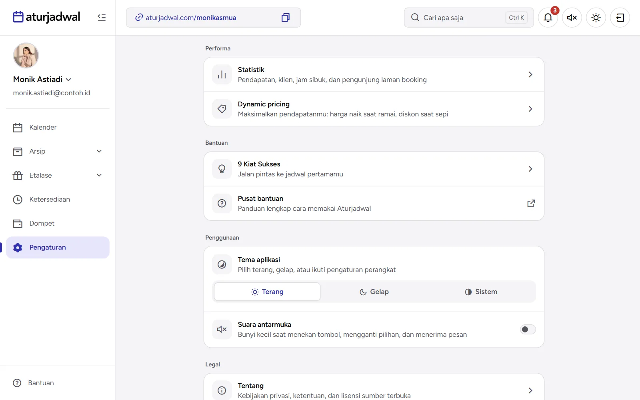Screen dimensions: 640x400
Task: Switch theme with the sun icon in header
Action: [x=596, y=18]
